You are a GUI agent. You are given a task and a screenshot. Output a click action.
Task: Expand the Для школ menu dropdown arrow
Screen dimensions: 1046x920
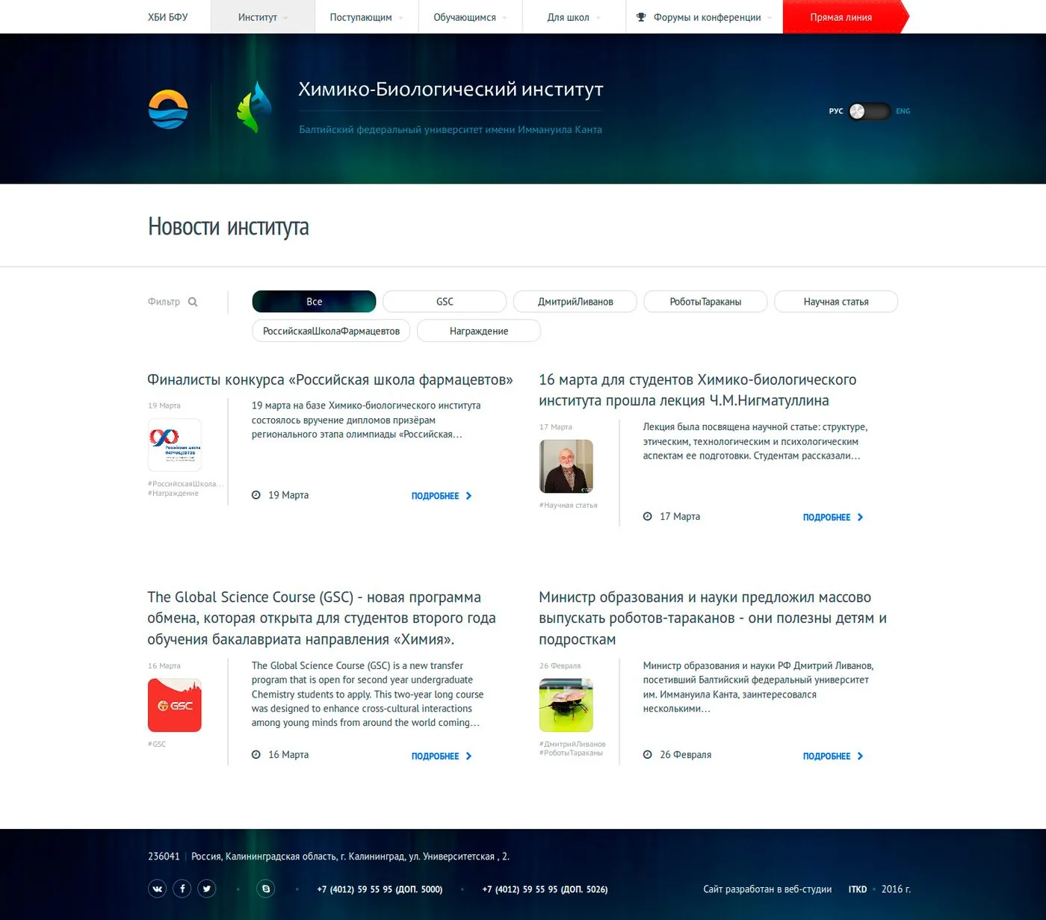point(598,19)
